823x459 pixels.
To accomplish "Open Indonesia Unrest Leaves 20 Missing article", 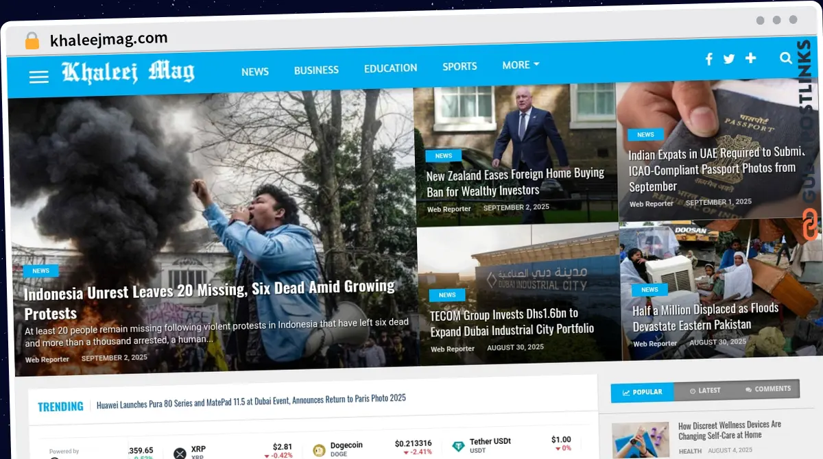I will coord(209,300).
